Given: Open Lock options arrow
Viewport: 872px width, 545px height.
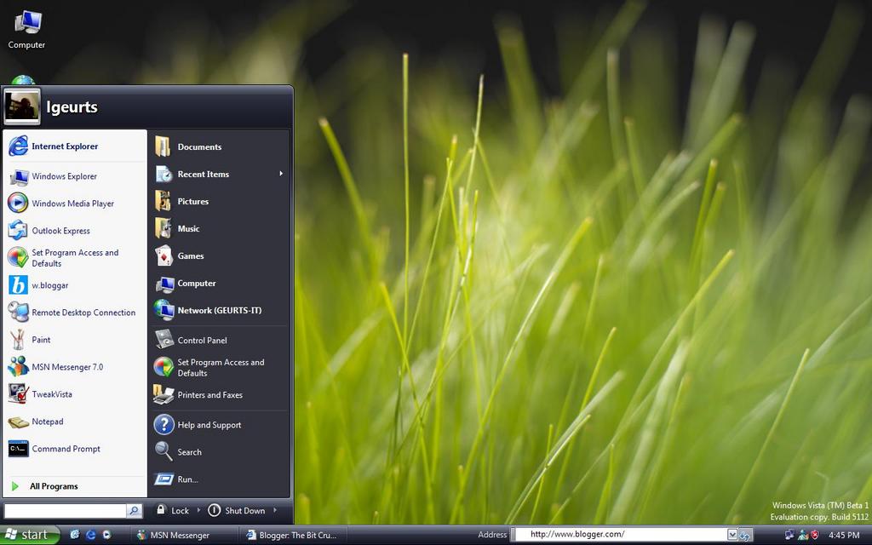Looking at the screenshot, I should pyautogui.click(x=198, y=510).
